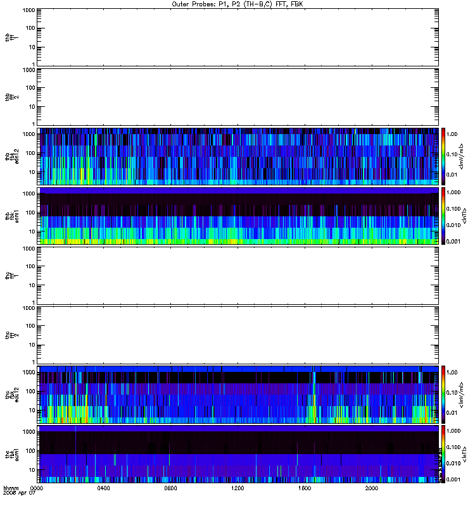
Task: Click the thb fbk scm1 spectrogram panel
Action: coord(237,216)
